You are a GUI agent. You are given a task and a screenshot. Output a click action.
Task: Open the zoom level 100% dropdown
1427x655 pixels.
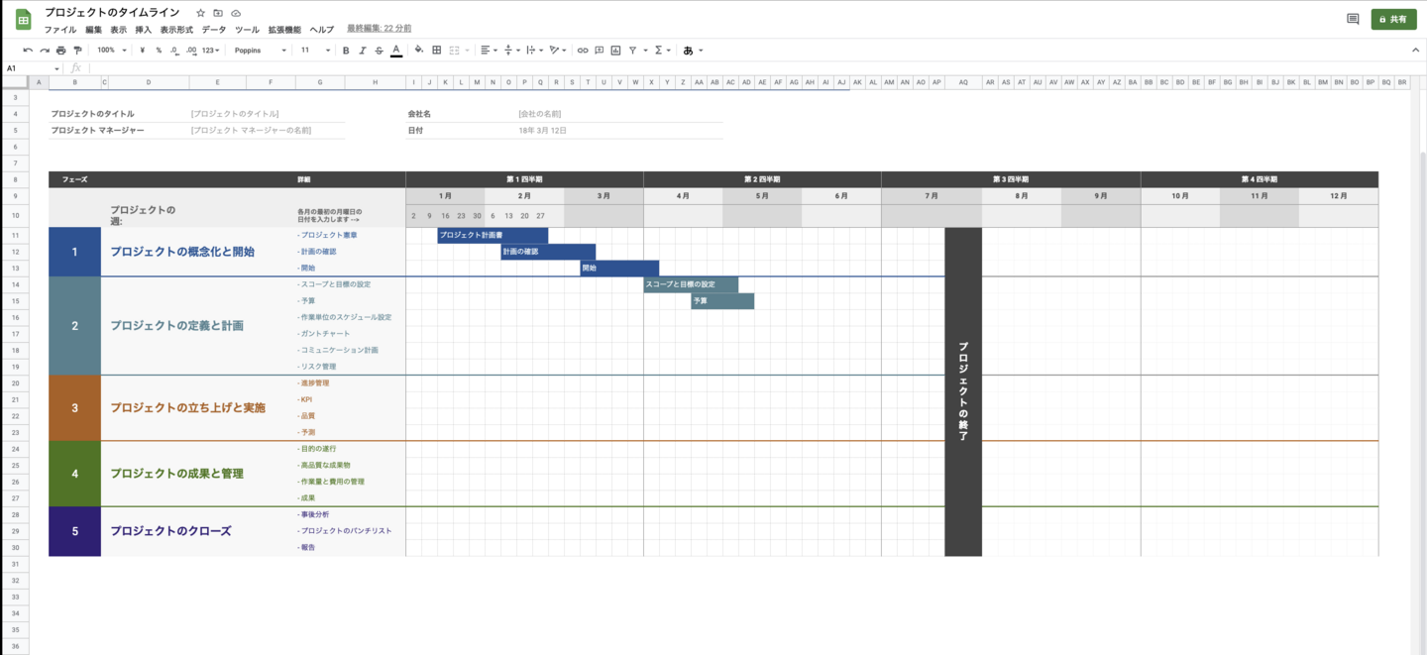pos(110,50)
